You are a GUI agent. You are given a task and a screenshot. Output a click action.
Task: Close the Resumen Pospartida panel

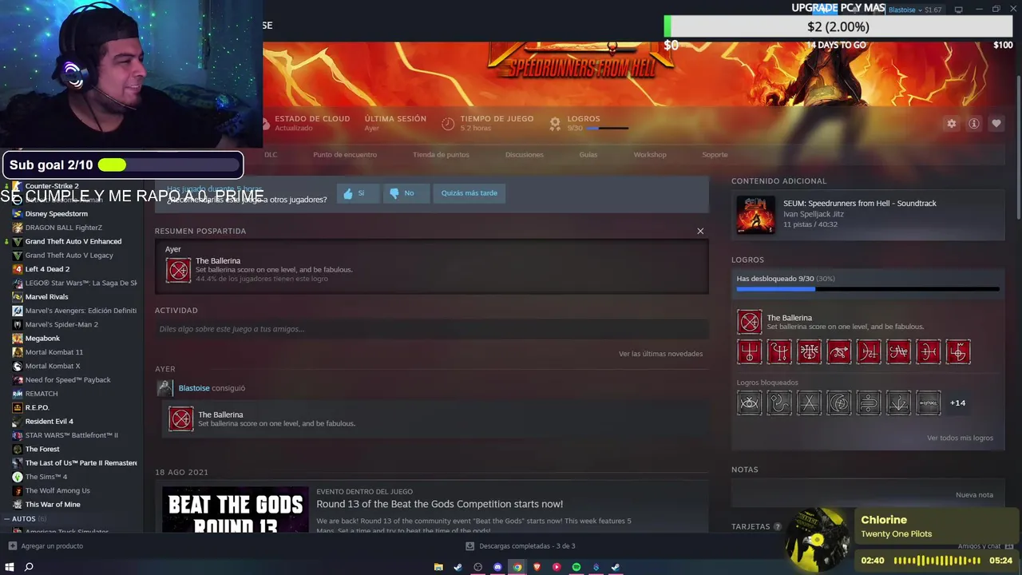tap(700, 231)
